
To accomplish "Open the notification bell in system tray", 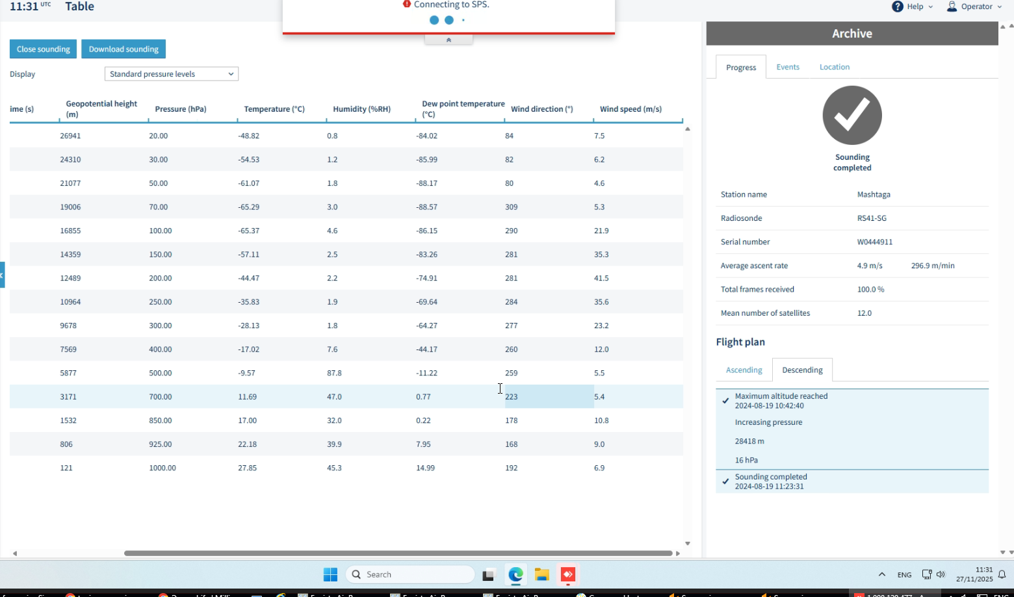I will (x=1002, y=574).
